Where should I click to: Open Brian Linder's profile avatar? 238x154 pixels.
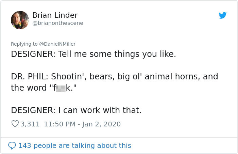click(20, 20)
